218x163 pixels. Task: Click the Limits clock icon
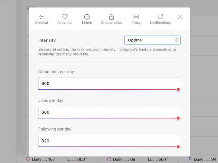click(87, 17)
